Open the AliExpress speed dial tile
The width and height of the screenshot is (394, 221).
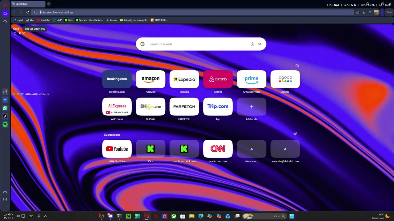coord(117,107)
